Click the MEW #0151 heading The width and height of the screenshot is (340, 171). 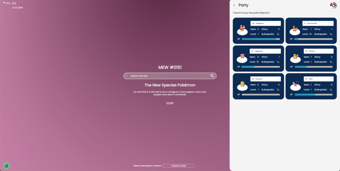pyautogui.click(x=170, y=67)
